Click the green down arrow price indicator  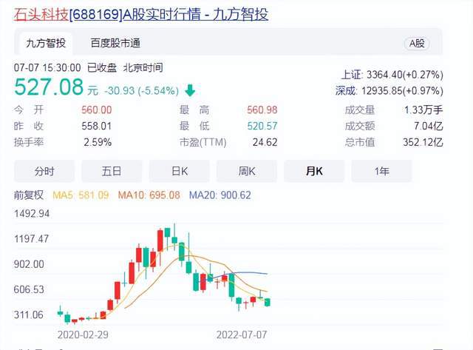pyautogui.click(x=190, y=90)
